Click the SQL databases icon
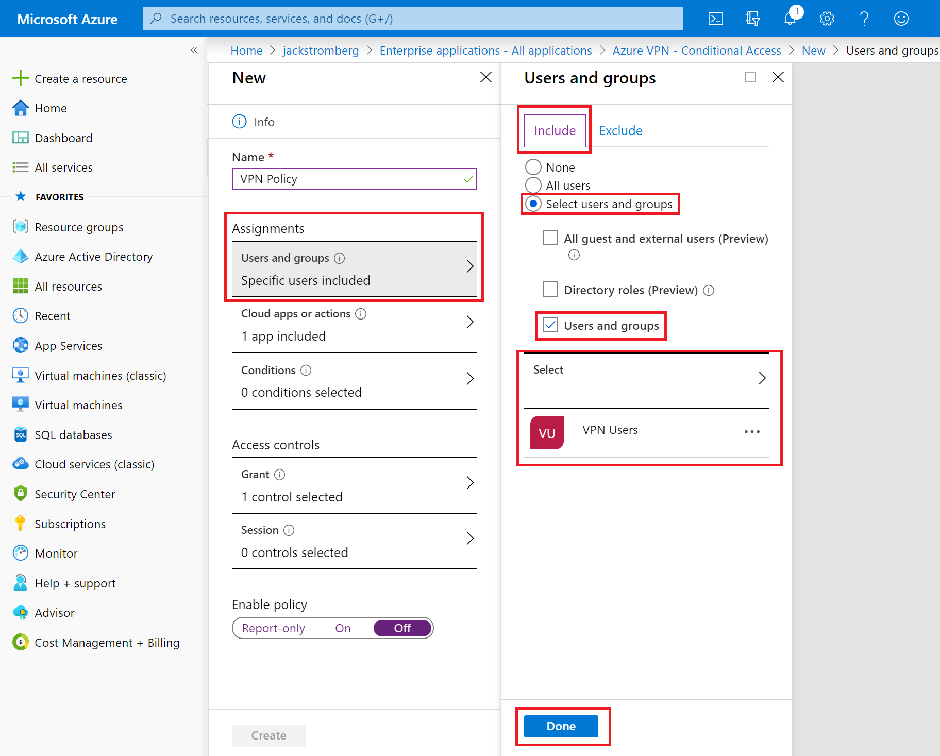940x756 pixels. pos(20,434)
